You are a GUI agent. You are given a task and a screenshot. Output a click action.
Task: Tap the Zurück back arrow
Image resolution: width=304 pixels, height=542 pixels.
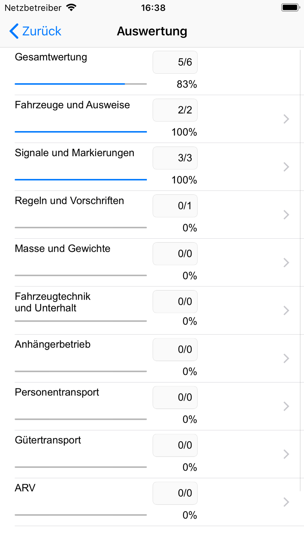tap(14, 31)
